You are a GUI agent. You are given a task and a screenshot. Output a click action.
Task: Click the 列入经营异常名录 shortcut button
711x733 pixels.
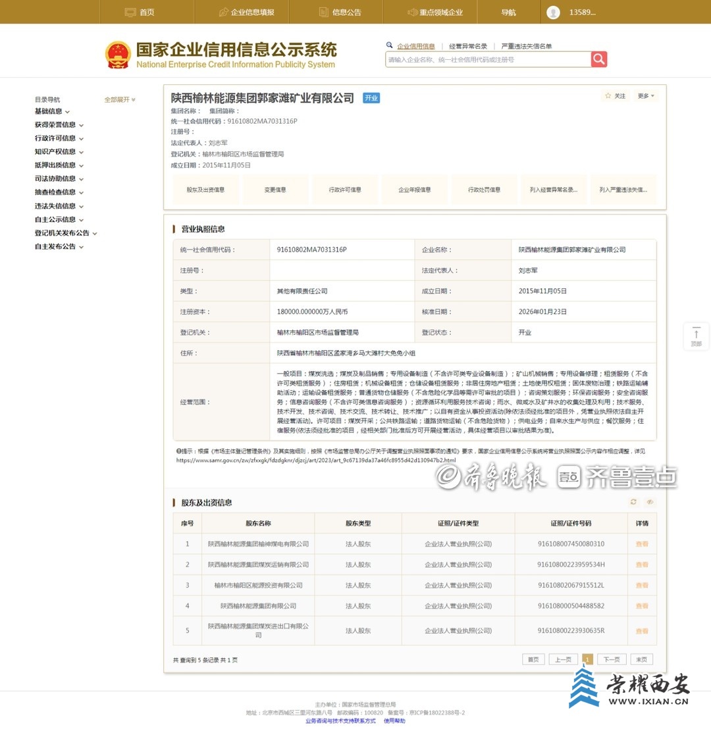554,190
